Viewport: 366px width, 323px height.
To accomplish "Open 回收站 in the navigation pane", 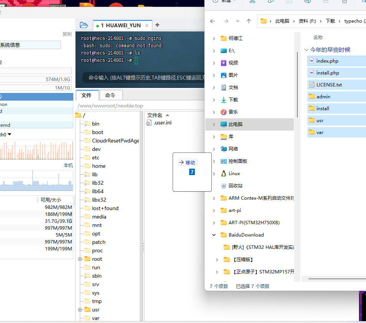I will click(232, 186).
